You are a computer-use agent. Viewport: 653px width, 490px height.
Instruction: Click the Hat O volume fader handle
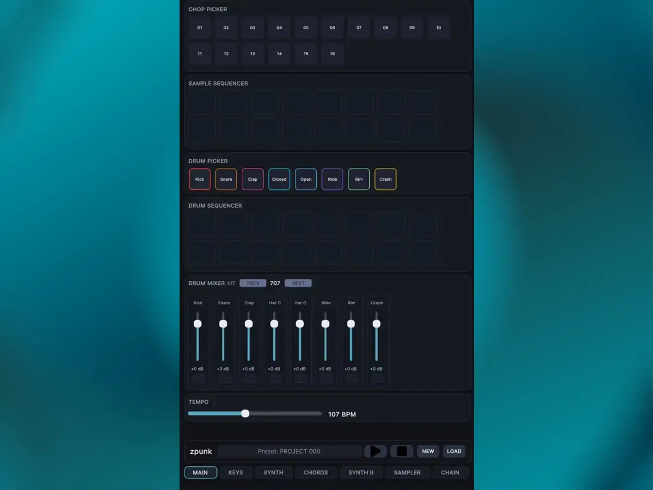click(x=300, y=324)
